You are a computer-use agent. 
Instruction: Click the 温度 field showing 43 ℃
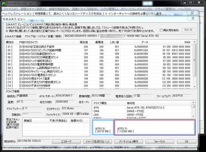point(26,102)
